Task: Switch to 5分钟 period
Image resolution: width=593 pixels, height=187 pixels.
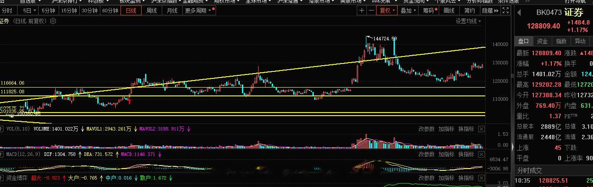Action: click(x=48, y=11)
